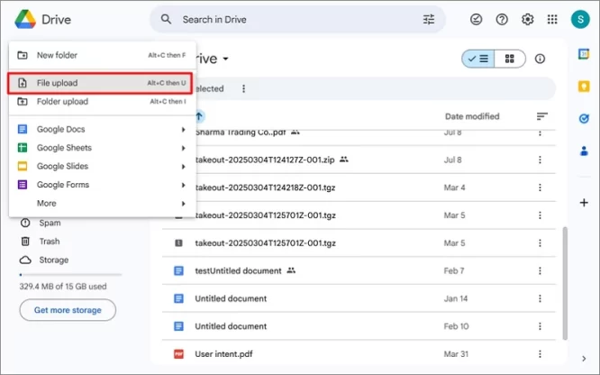Select file takeout-20250304T124218Z-001.tgz

pos(359,187)
